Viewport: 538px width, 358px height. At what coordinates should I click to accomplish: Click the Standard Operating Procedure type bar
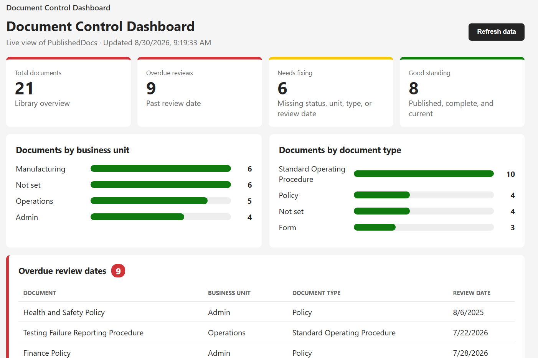coord(424,174)
